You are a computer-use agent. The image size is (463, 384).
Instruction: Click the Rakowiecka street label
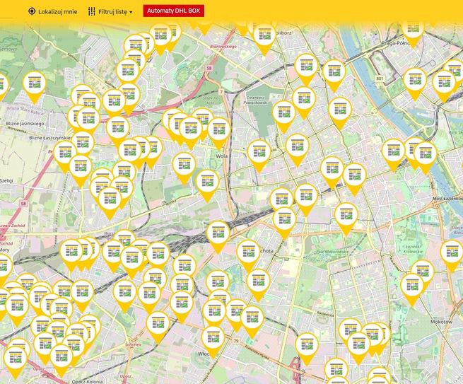point(325,314)
